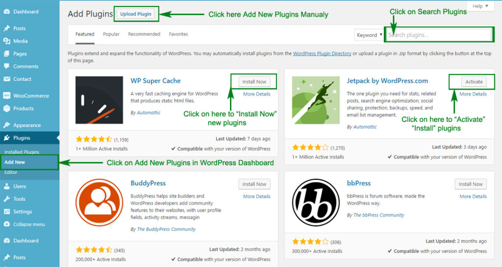This screenshot has height=267, width=502.
Task: Open the WordPress Plugin Directory link
Action: pyautogui.click(x=322, y=54)
